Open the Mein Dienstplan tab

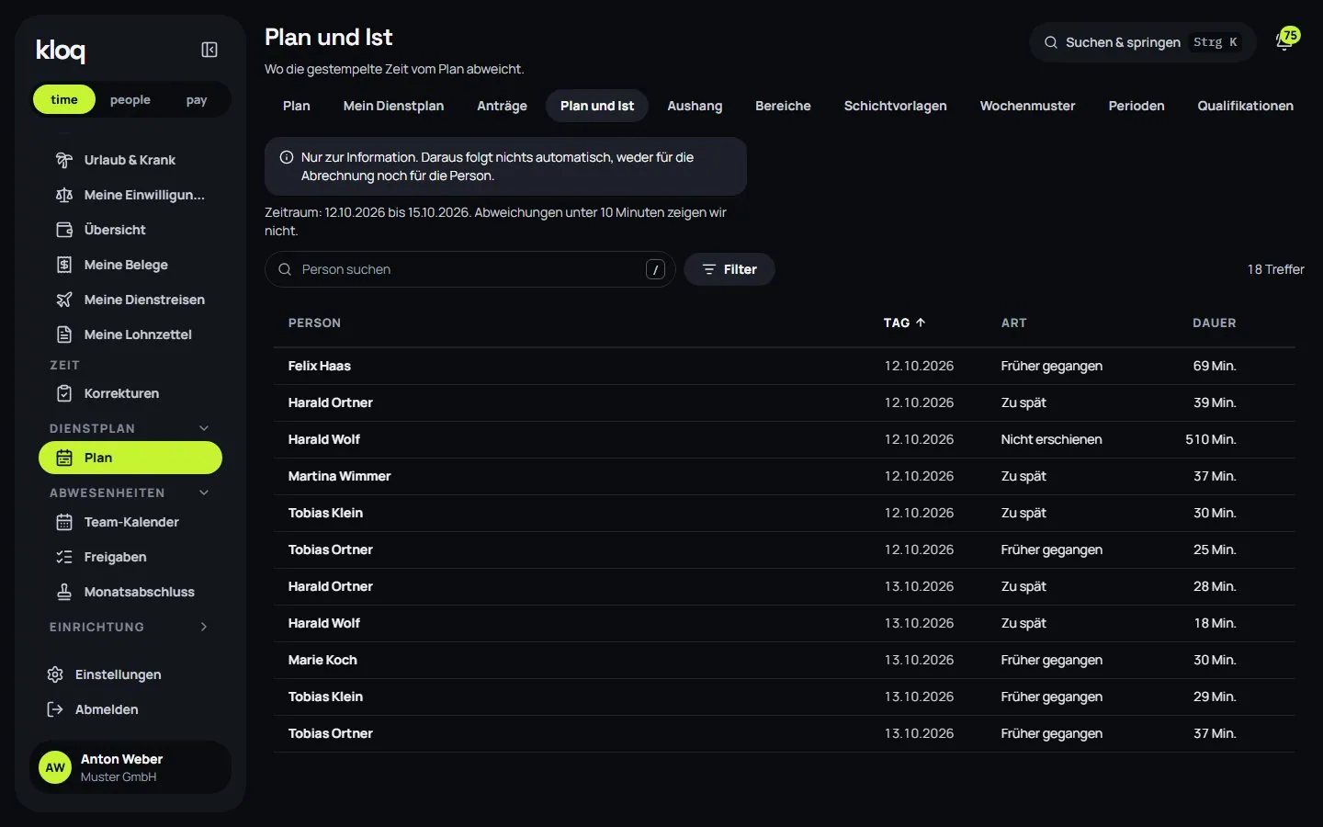pos(393,106)
